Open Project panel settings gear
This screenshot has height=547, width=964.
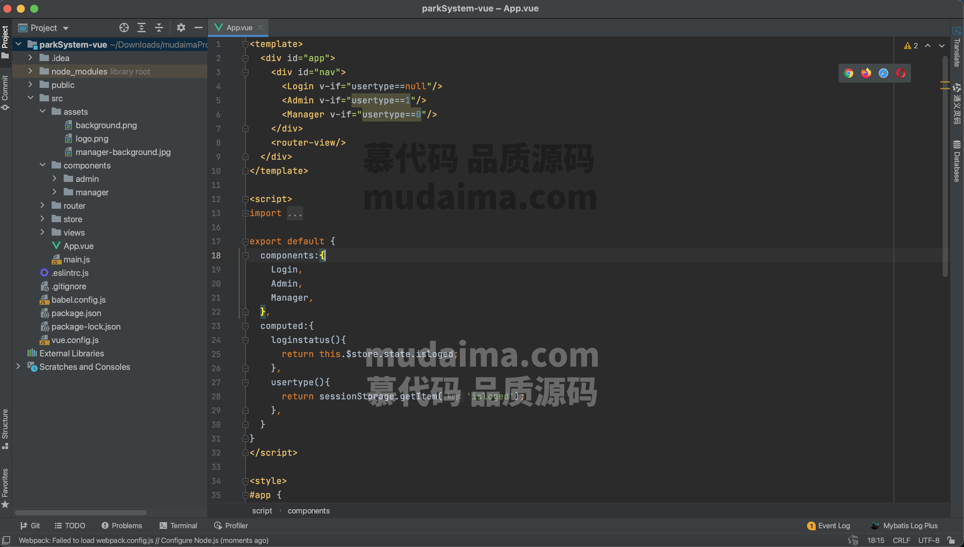coord(181,28)
